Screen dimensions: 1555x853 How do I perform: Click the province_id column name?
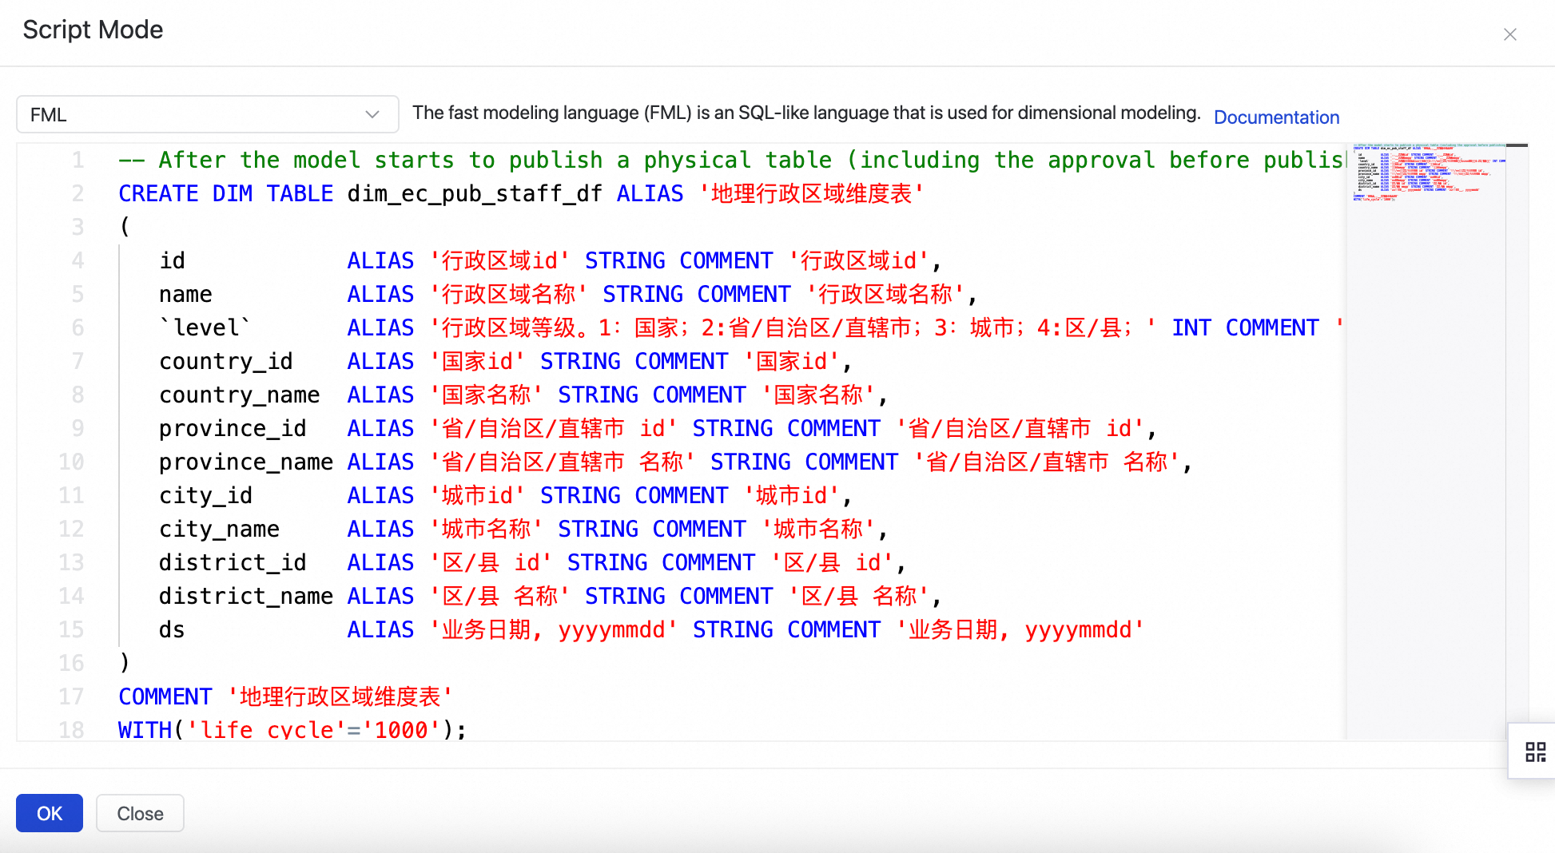point(233,428)
